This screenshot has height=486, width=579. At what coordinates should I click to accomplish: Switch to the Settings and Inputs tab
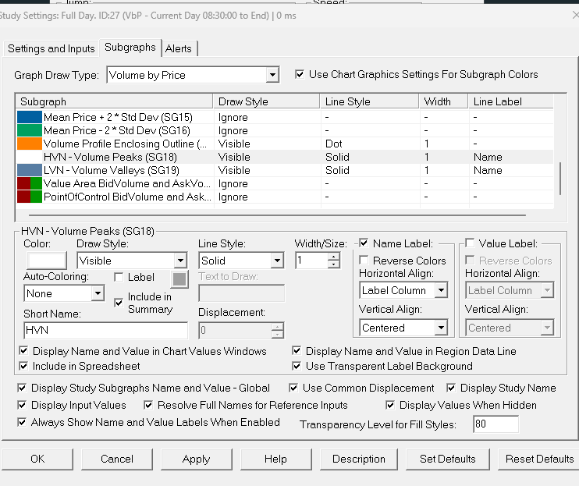[52, 48]
